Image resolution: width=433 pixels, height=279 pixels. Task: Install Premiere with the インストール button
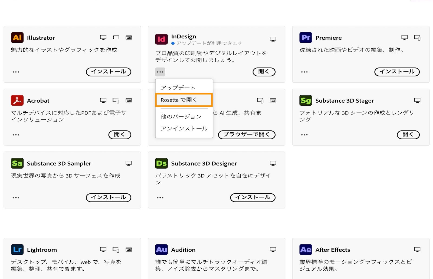pyautogui.click(x=397, y=72)
